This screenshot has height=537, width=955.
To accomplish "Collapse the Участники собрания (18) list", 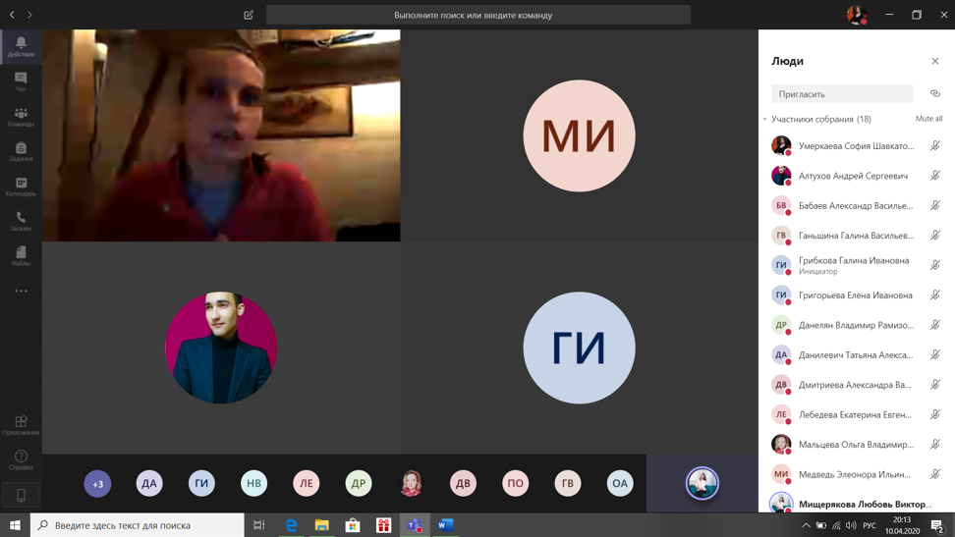I will (x=765, y=120).
